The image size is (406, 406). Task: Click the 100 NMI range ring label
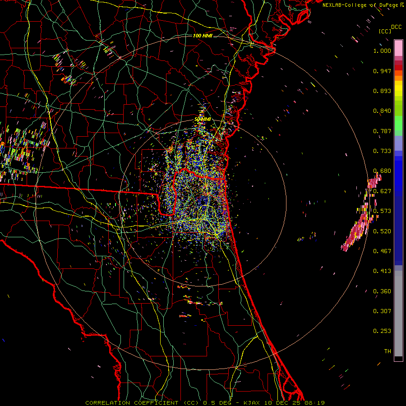(x=203, y=36)
